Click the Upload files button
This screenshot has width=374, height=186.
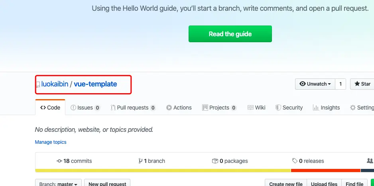(324, 182)
